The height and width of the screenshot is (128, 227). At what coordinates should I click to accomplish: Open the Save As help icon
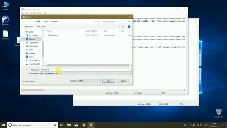tap(129, 27)
